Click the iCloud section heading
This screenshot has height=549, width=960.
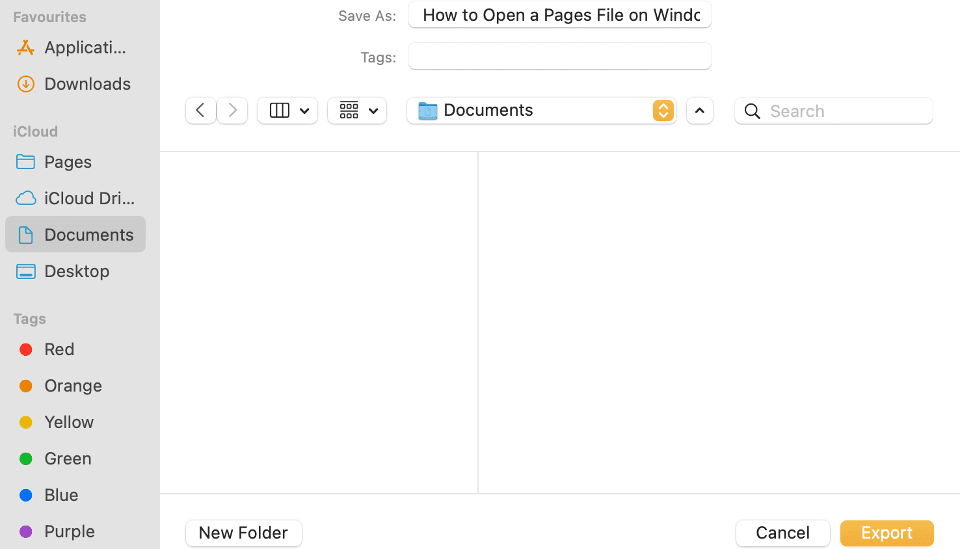coord(35,131)
